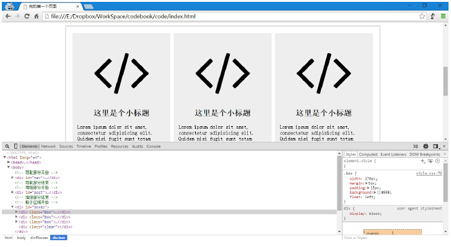Toggle element state pin icon

click(430, 161)
